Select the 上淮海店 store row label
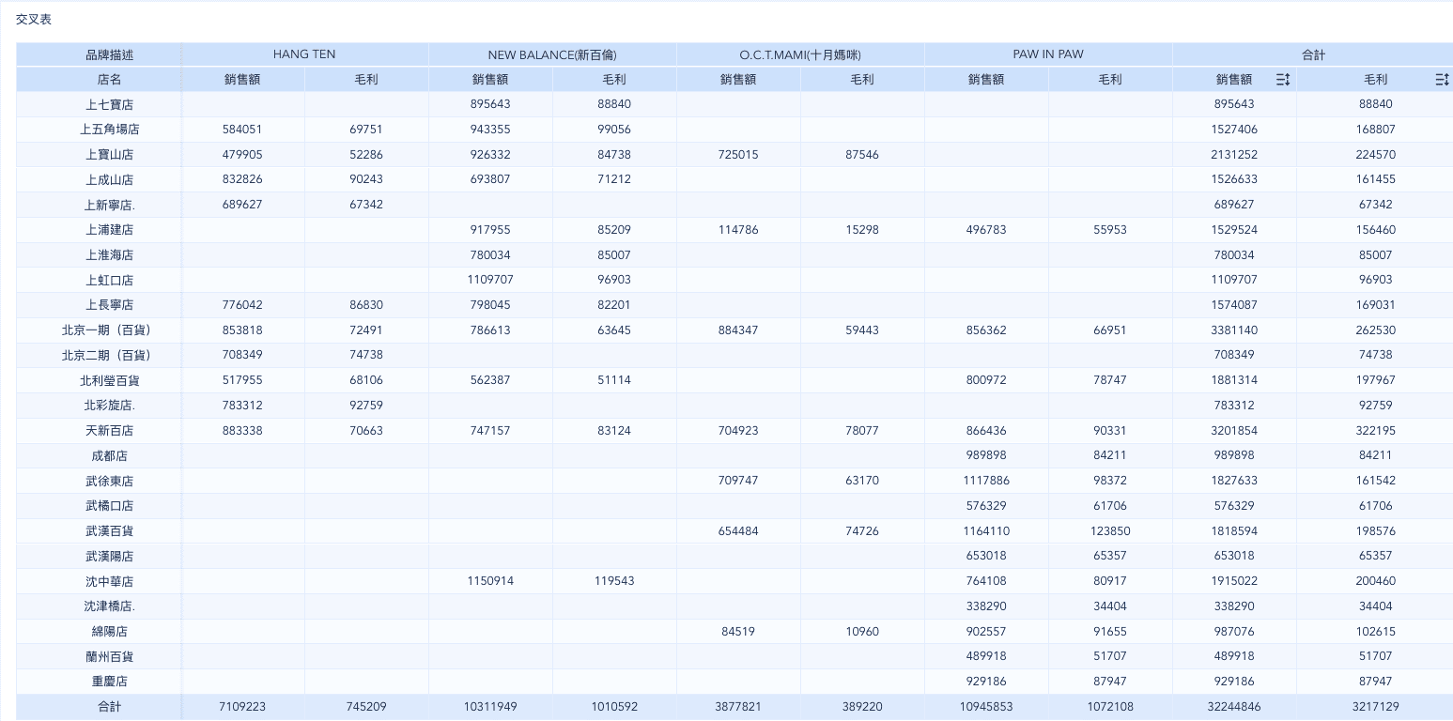1453x721 pixels. click(x=110, y=255)
